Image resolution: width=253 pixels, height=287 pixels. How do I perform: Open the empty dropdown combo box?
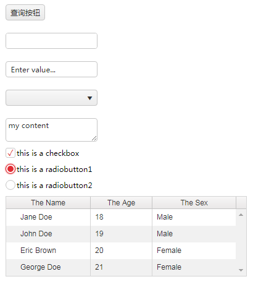pos(51,98)
